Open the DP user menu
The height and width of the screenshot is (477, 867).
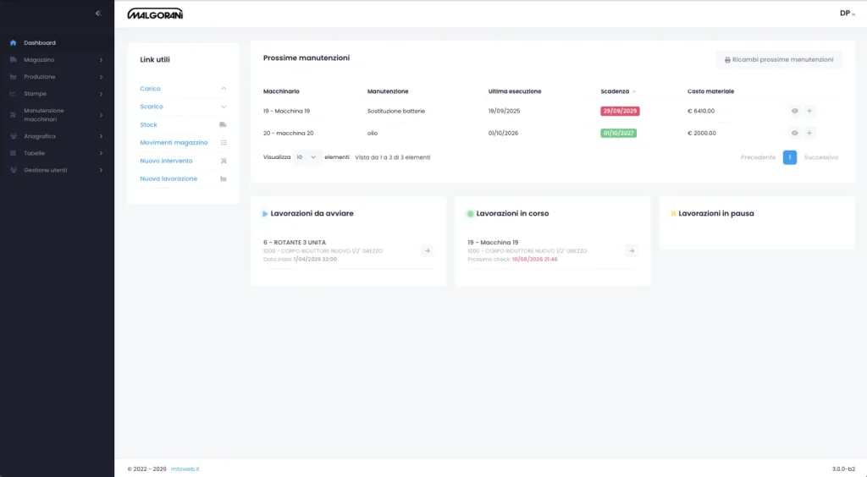[847, 14]
